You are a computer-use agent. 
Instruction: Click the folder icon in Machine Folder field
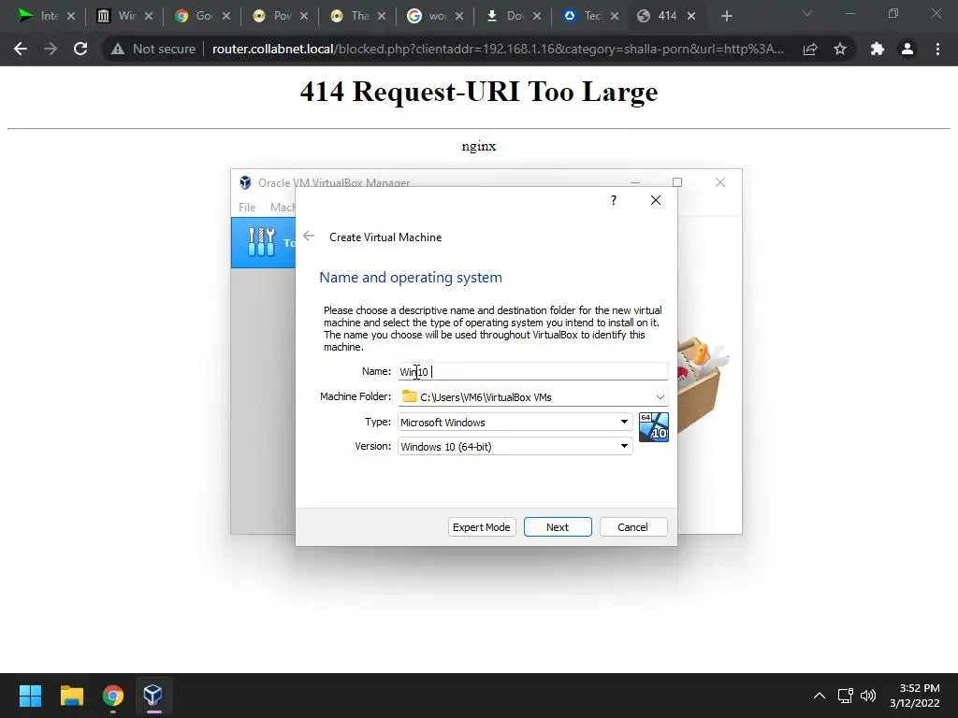(410, 396)
